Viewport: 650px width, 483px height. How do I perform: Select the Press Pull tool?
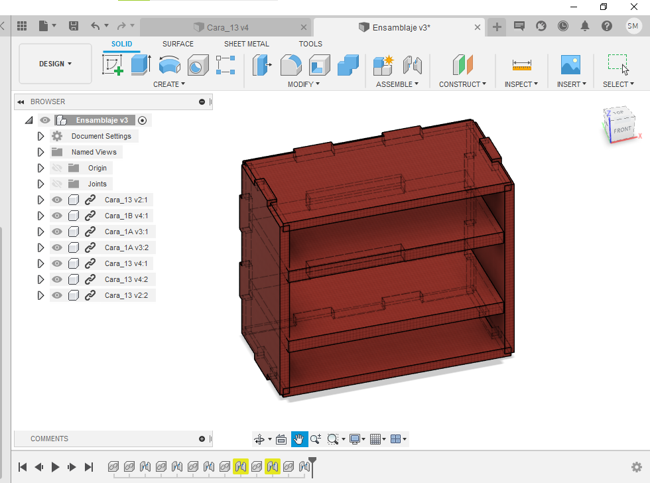[x=262, y=65]
